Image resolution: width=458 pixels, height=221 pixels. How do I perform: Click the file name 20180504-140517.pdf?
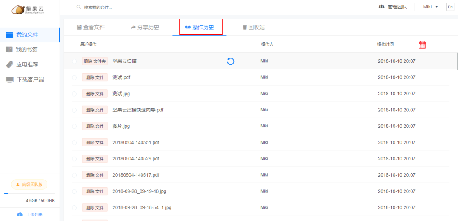[136, 175]
